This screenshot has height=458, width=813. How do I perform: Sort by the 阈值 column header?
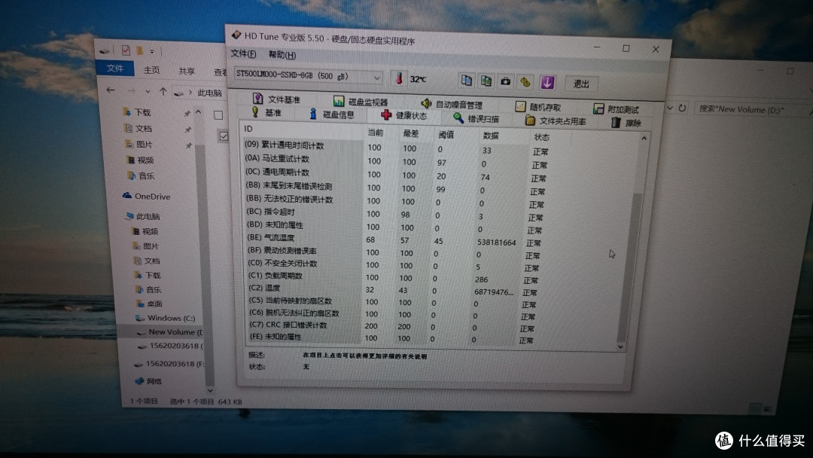(x=446, y=135)
